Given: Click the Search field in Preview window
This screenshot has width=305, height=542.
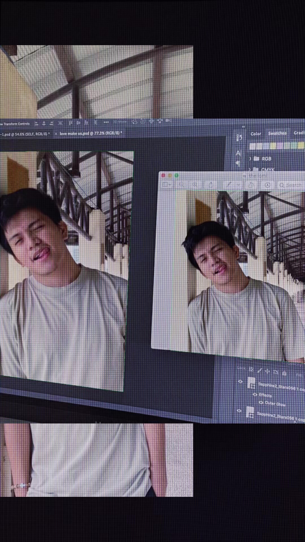Looking at the screenshot, I should pyautogui.click(x=291, y=185).
